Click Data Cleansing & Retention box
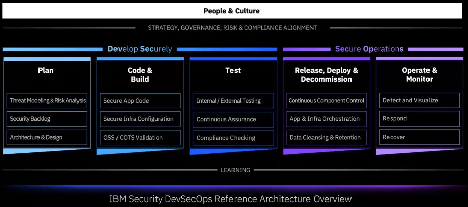The height and width of the screenshot is (207, 468). click(x=326, y=137)
